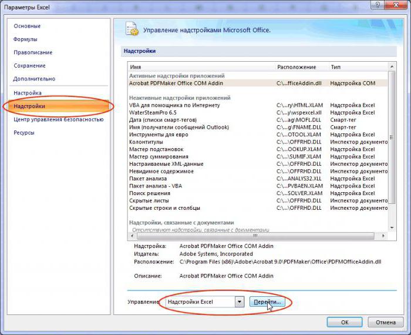Click Неактивные надстройки приложений group heading
Screen dimensions: 411x335
click(x=180, y=98)
